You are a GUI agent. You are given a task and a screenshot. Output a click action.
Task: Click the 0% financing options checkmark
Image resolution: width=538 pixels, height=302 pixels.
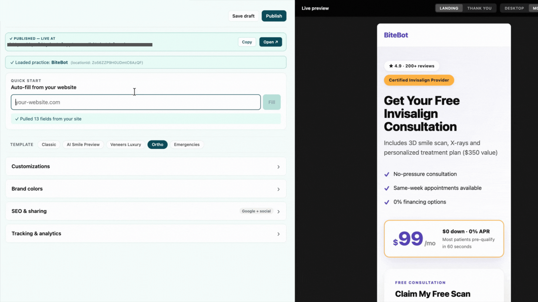[387, 202]
